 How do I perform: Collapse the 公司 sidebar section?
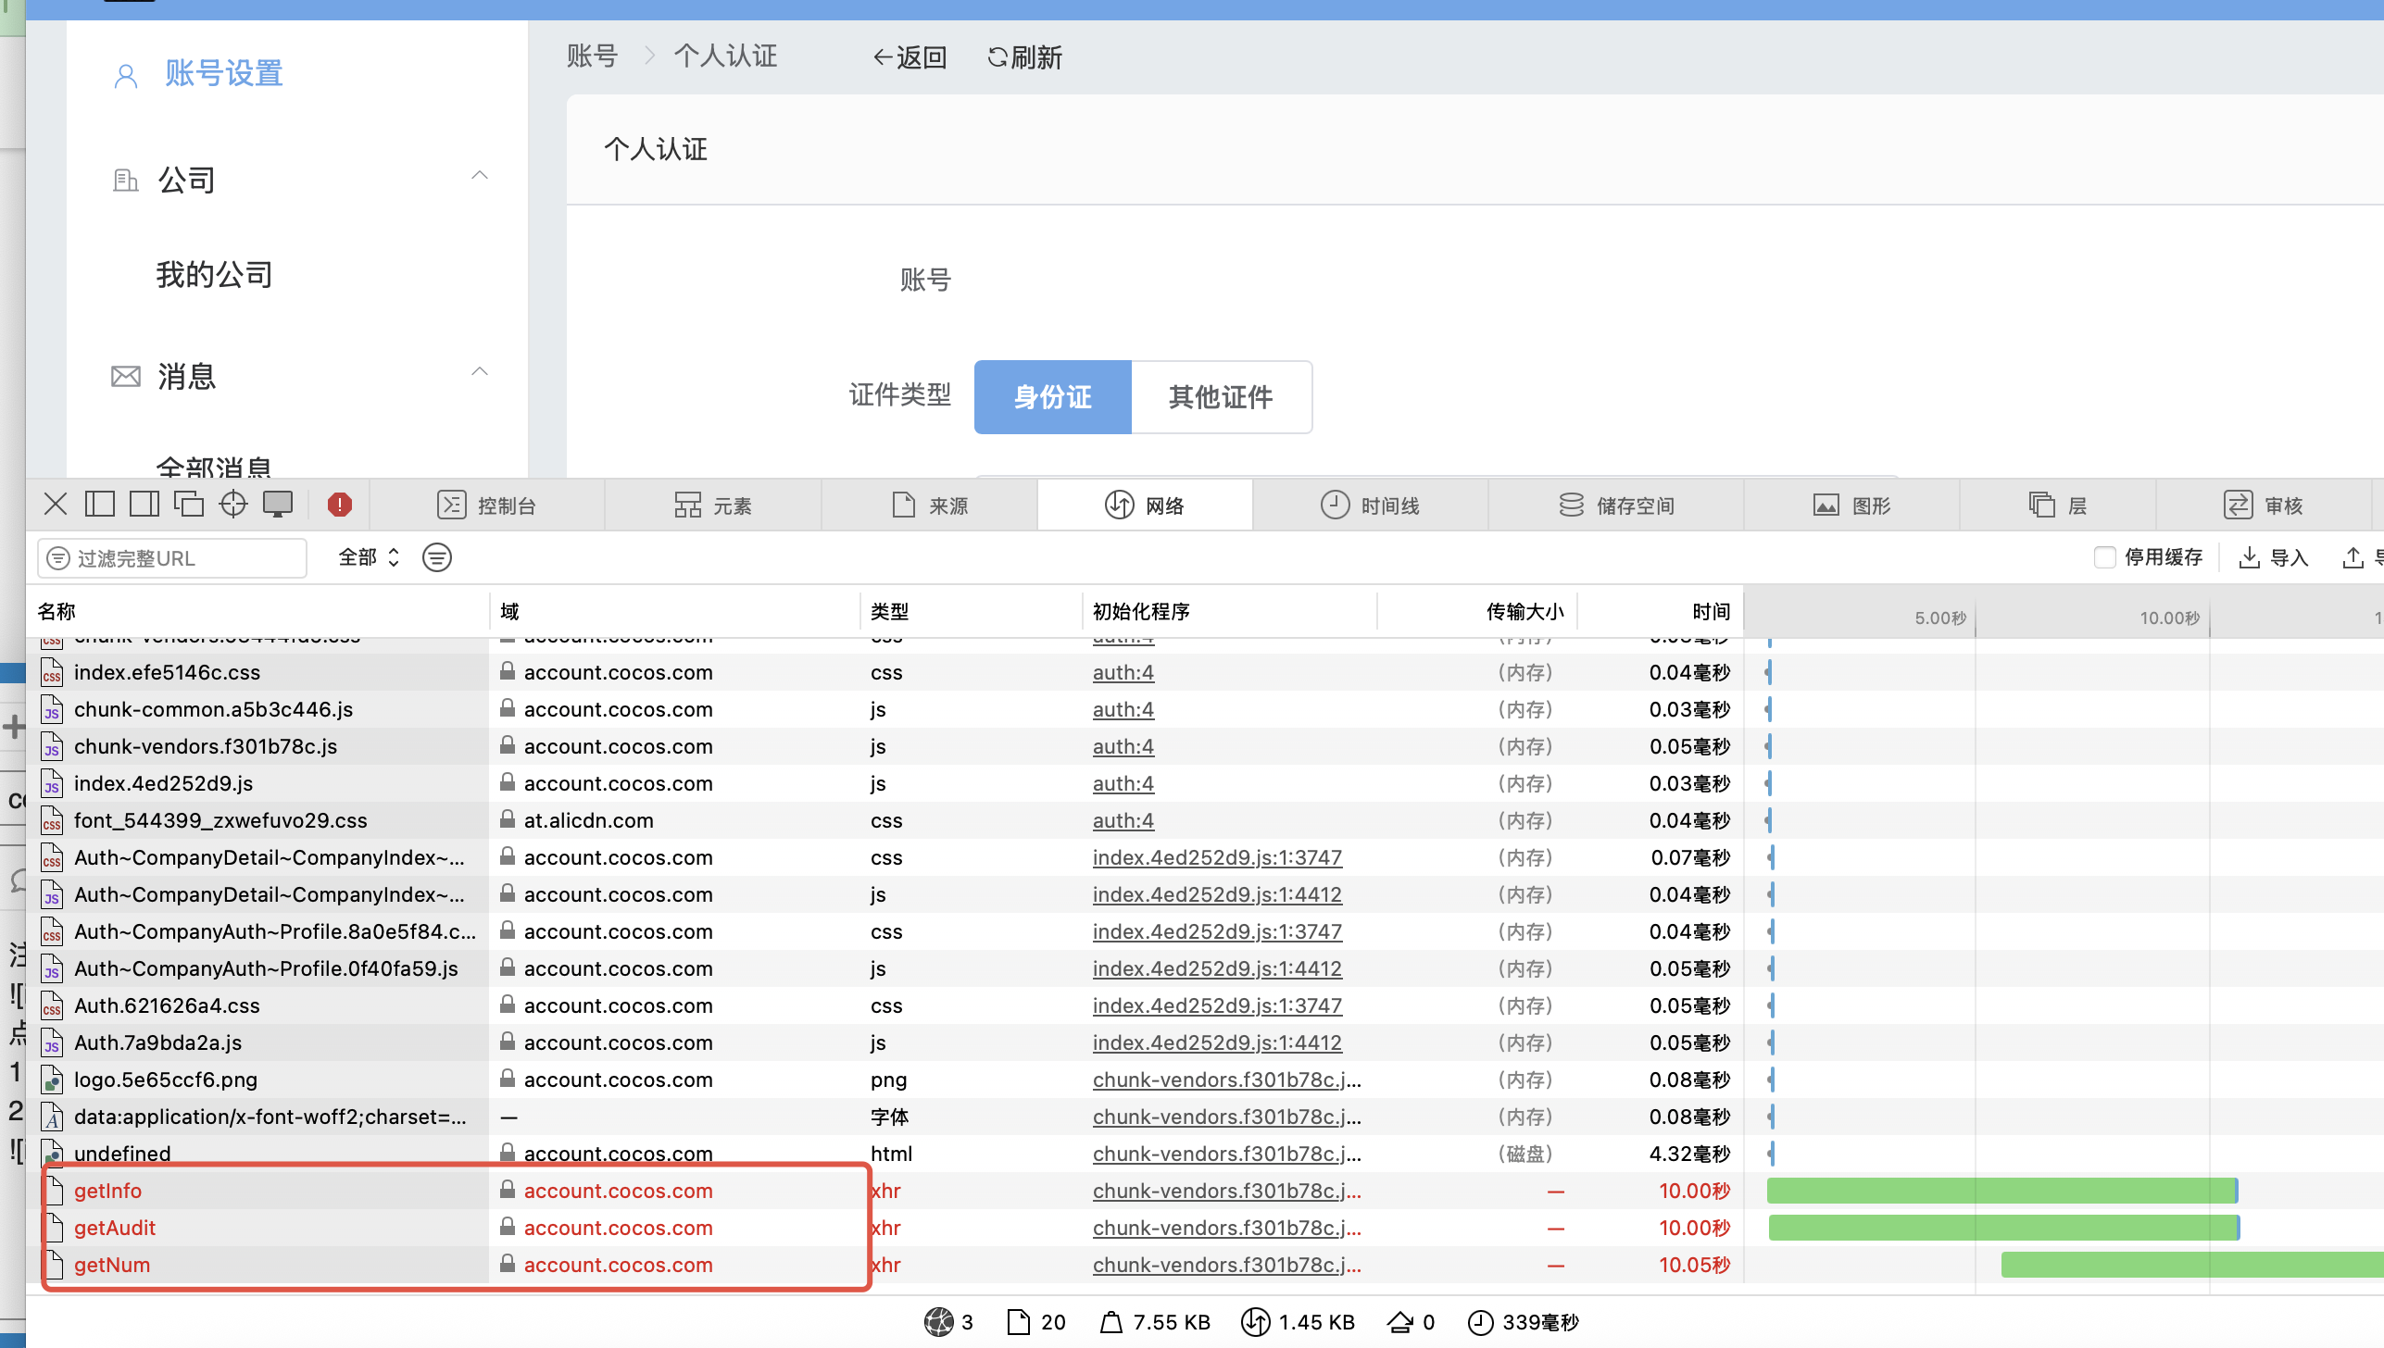(x=479, y=177)
